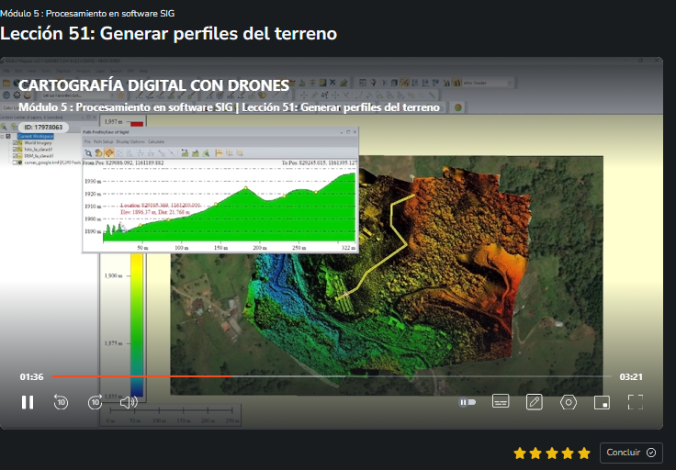The width and height of the screenshot is (676, 470).
Task: Toggle the DEM_la_clara.tif layer checkbox
Action: [15, 157]
